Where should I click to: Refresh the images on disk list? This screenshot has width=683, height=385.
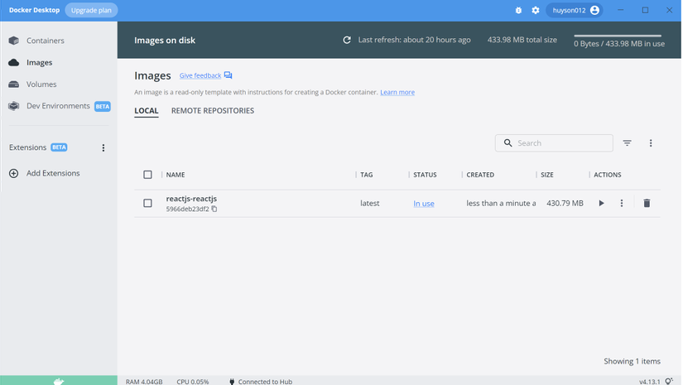coord(347,40)
